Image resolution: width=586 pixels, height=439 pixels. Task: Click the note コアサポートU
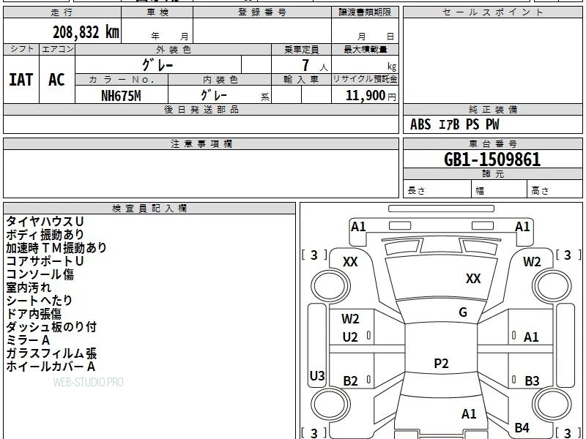click(x=45, y=261)
